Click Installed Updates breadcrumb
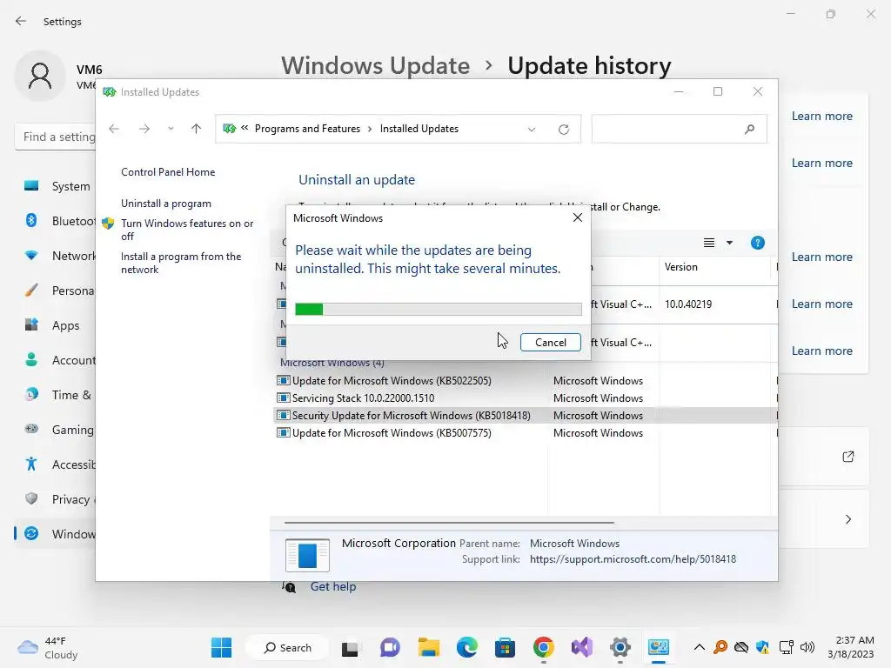 point(419,129)
